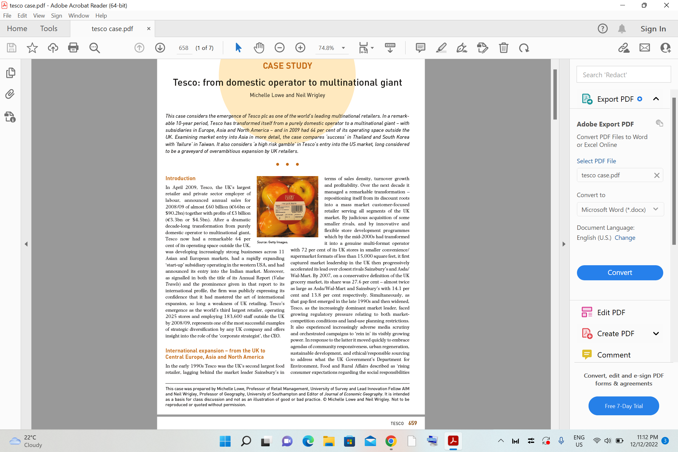Toggle reading mode view
The width and height of the screenshot is (678, 452).
[x=390, y=48]
